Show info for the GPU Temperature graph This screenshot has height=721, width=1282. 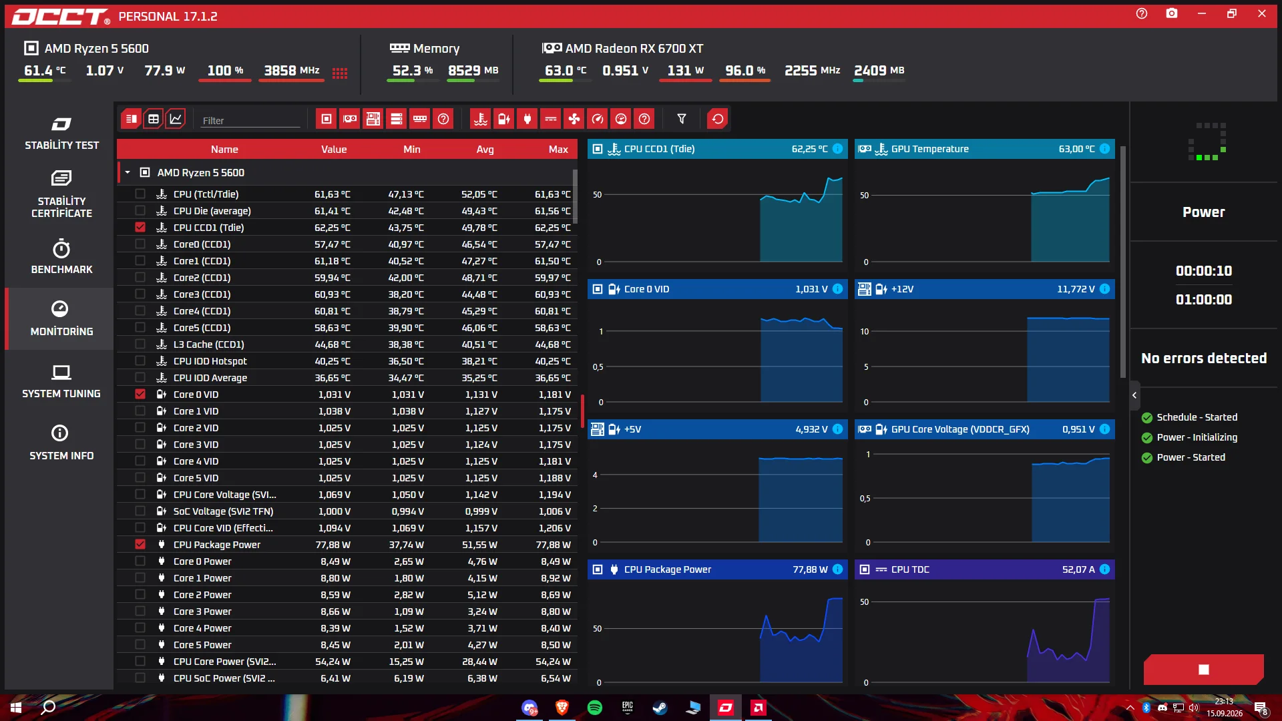1105,149
